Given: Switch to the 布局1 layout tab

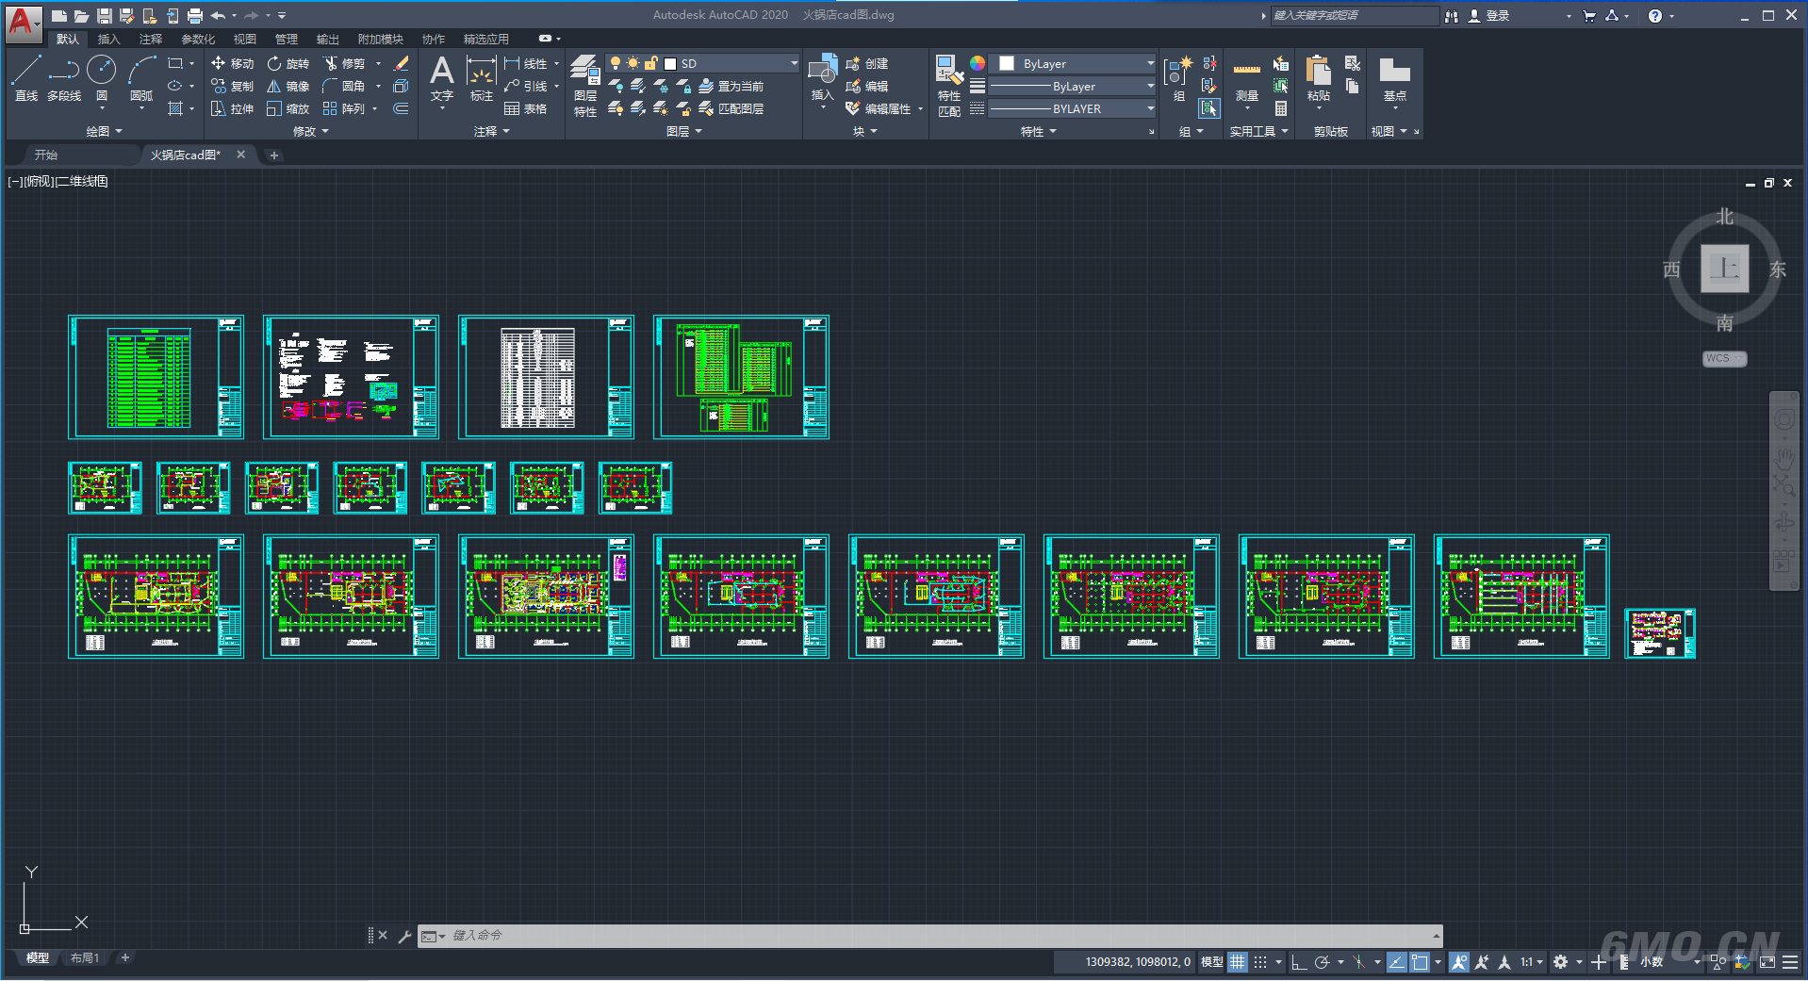Looking at the screenshot, I should (85, 958).
